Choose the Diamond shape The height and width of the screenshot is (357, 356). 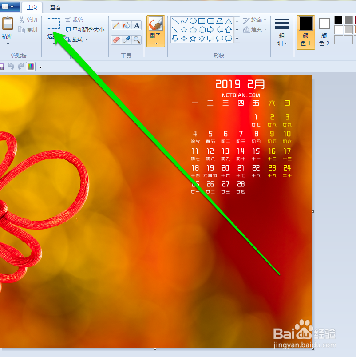(184, 30)
